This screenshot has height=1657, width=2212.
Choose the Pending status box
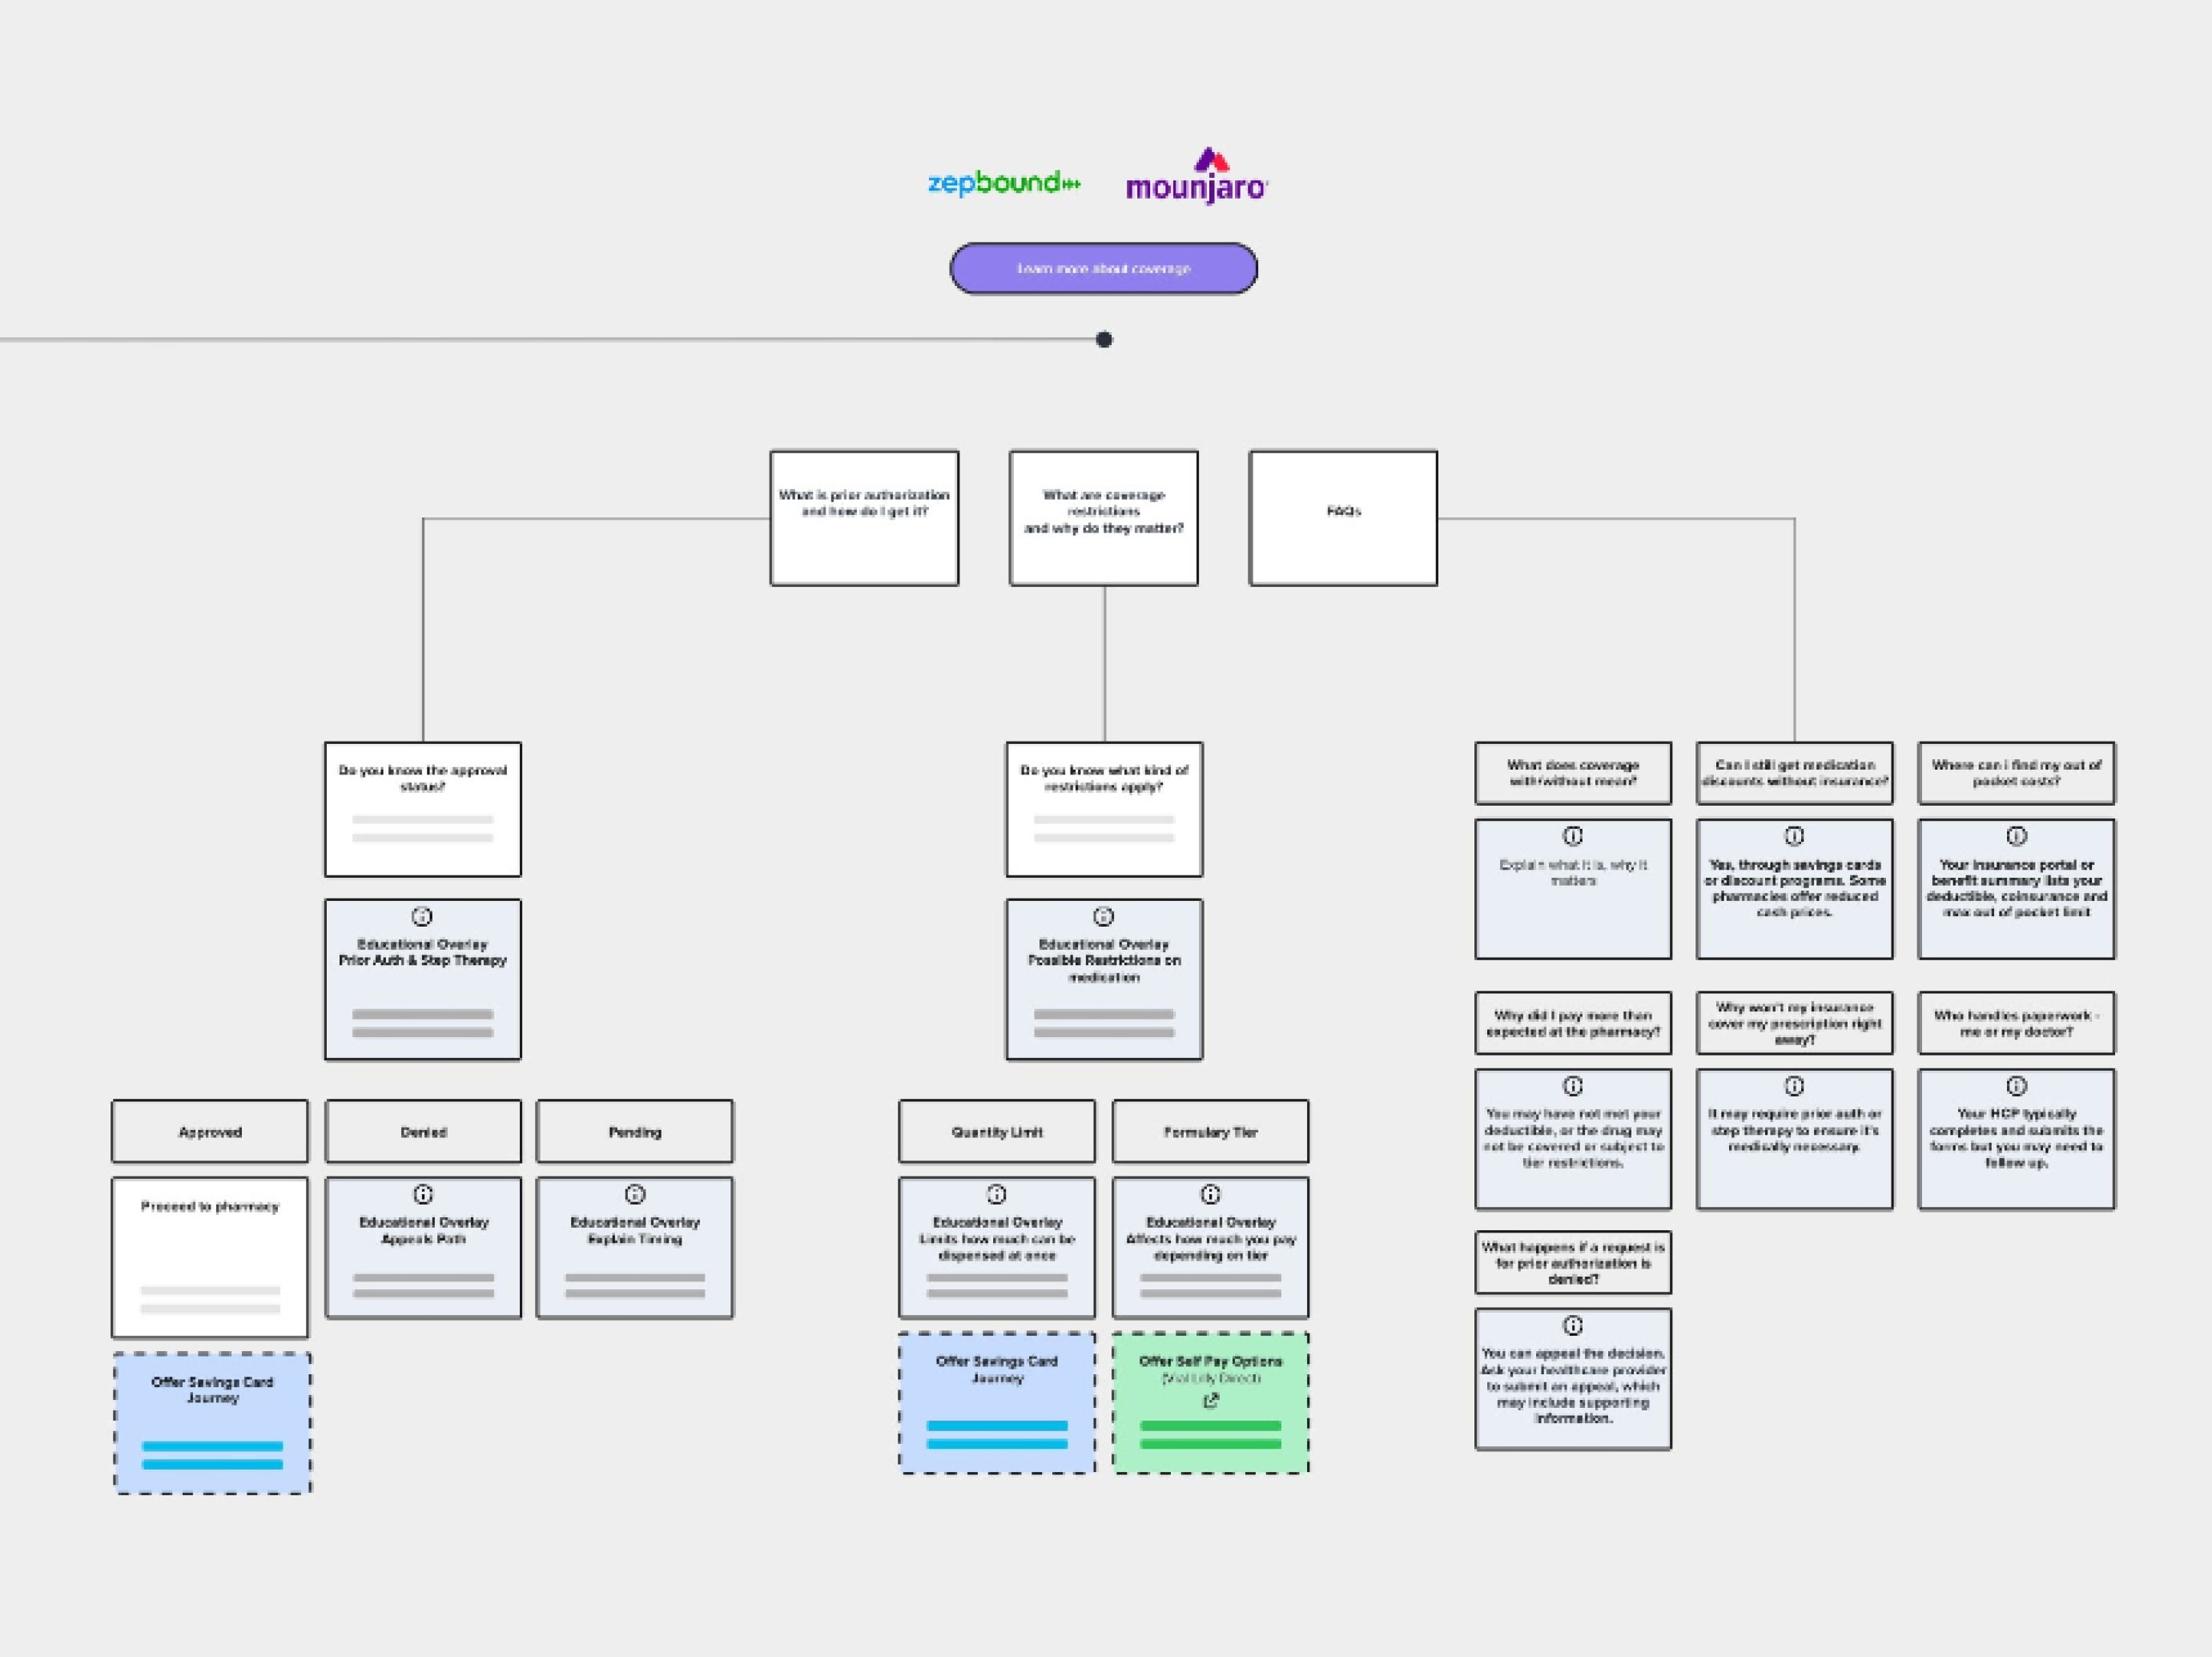(x=635, y=1132)
